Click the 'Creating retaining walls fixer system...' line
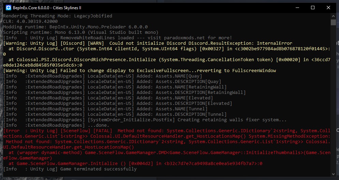Screen dimensions: 339x180 [x=145, y=120]
